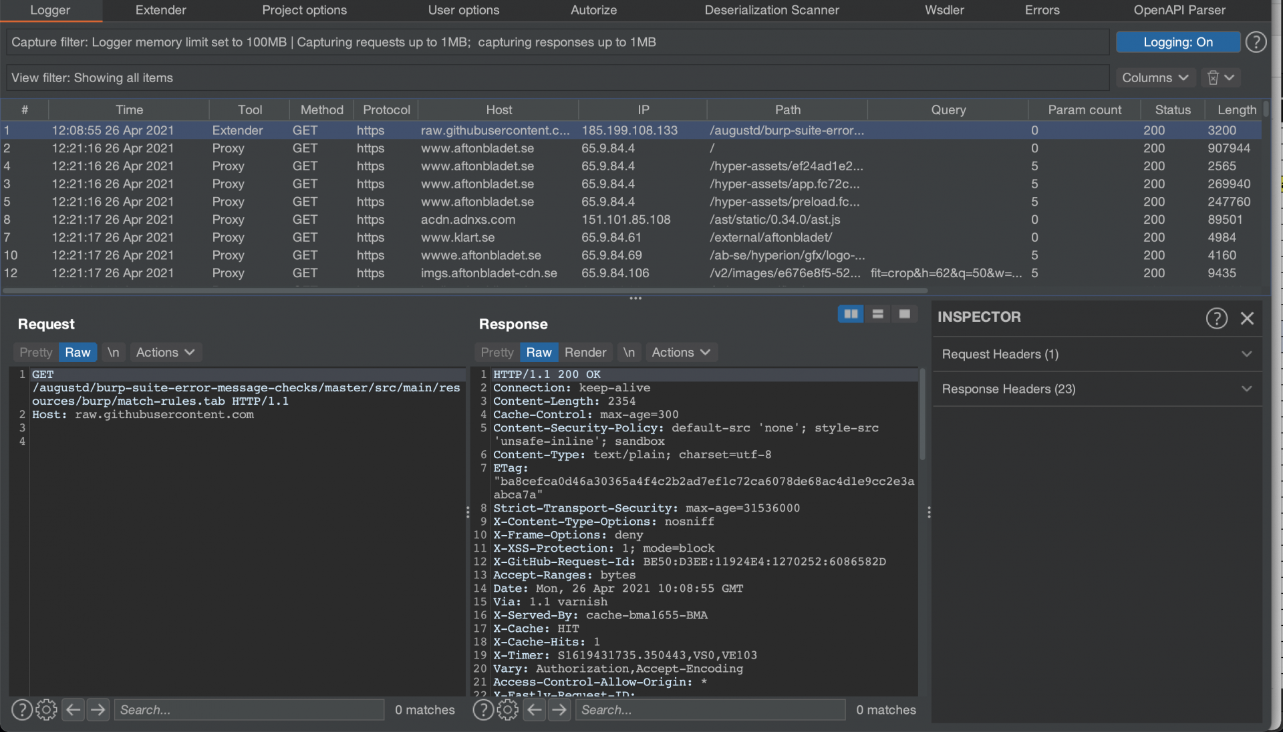
Task: Switch Response view to Pretty
Action: pos(497,352)
